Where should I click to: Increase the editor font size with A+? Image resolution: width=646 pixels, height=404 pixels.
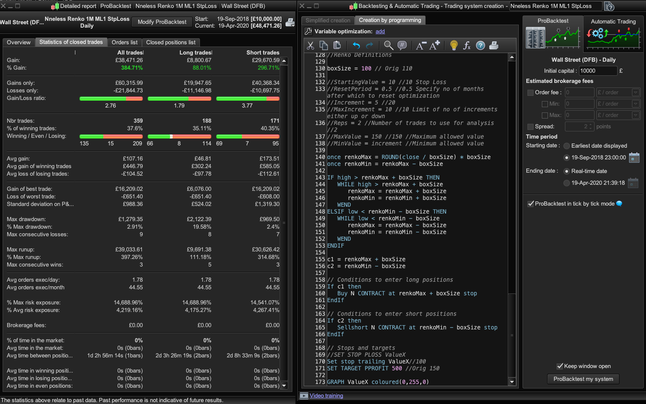pos(434,45)
